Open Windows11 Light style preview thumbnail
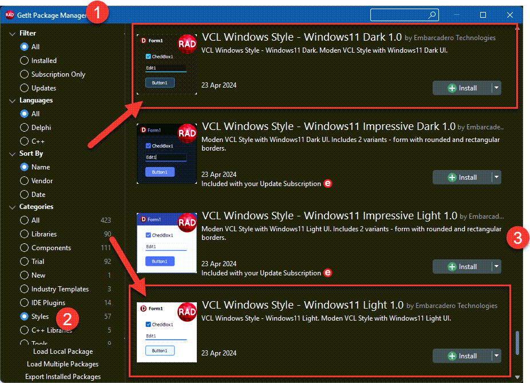Screen dimensions: 530x383 point(167,332)
